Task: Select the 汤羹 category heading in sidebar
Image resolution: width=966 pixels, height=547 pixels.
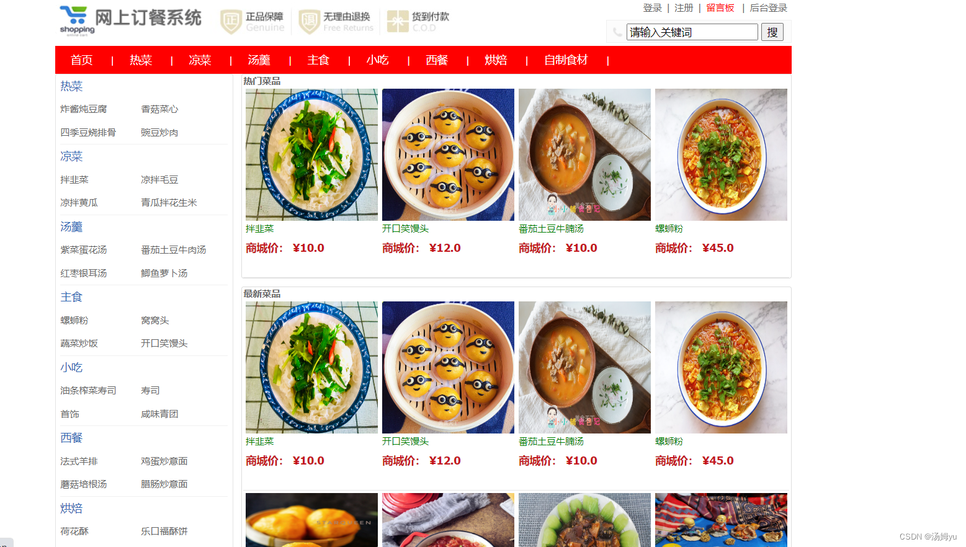Action: point(71,227)
